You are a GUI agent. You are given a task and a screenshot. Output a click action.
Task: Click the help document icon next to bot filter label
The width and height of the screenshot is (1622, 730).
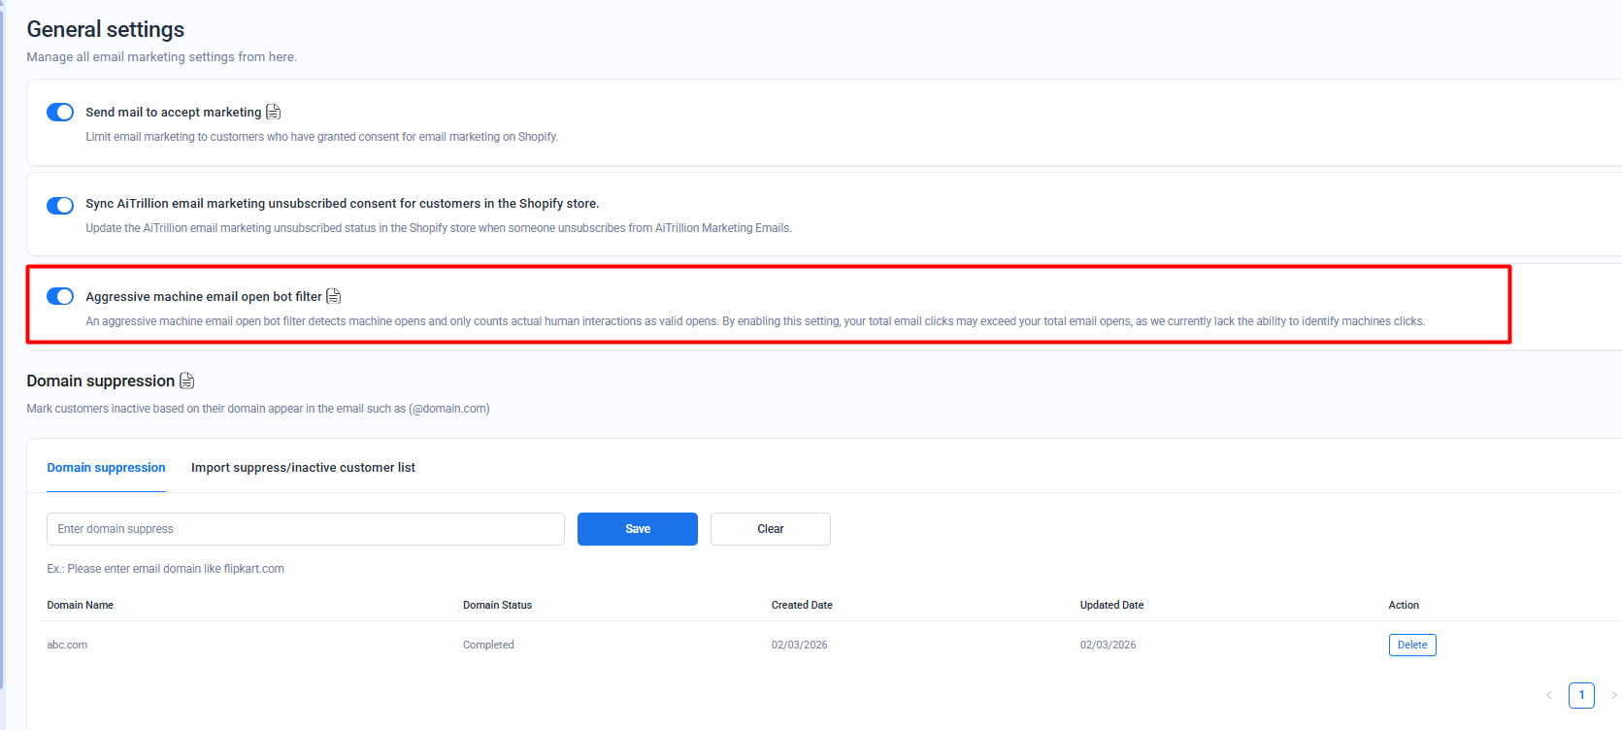pos(334,296)
